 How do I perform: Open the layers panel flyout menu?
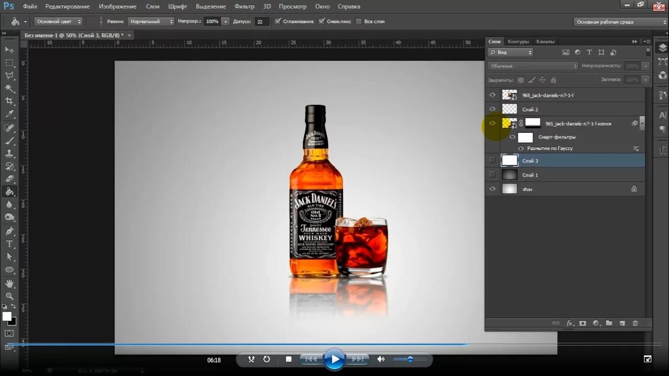coord(647,41)
